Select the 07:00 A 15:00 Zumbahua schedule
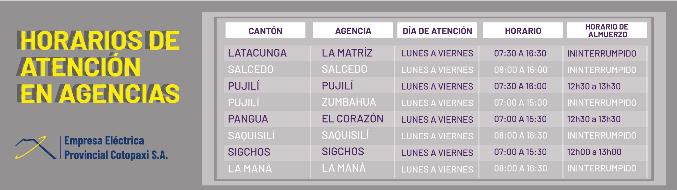The image size is (677, 190). (x=520, y=102)
